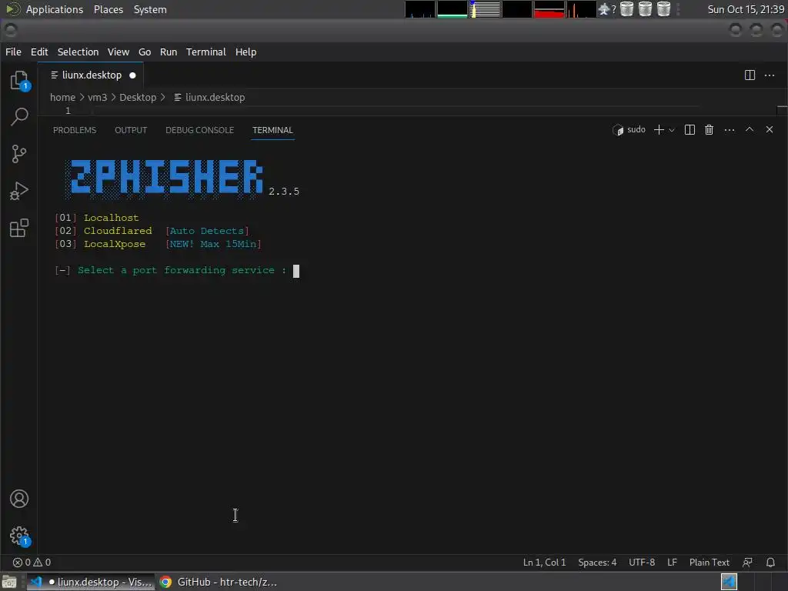Open the View menu

point(118,52)
